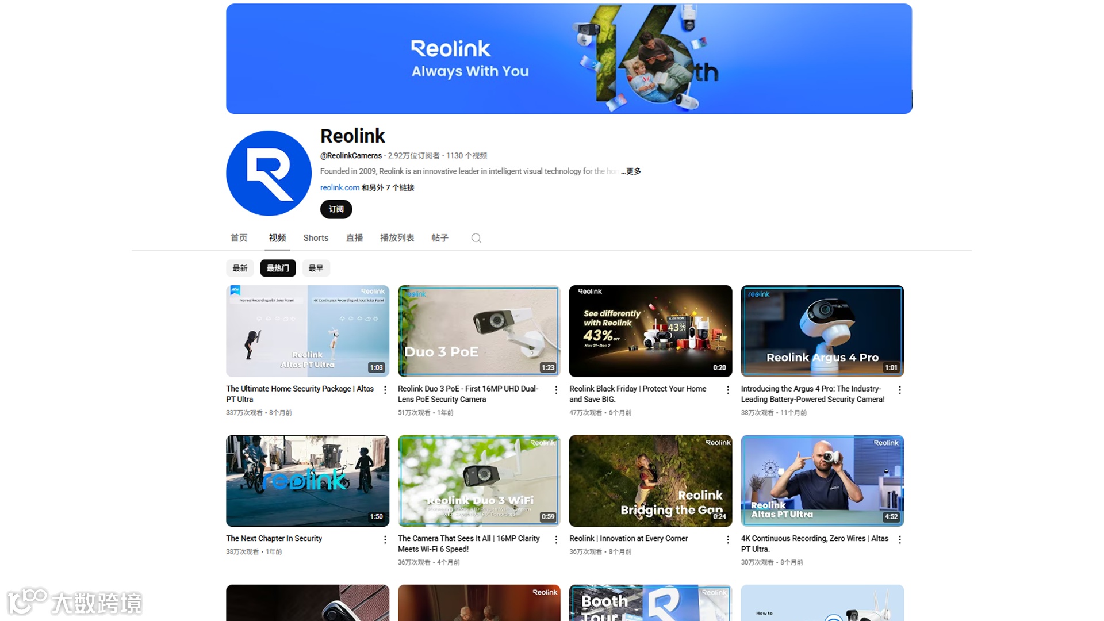1104x621 pixels.
Task: Click the Reolink channel avatar logo
Action: tap(269, 173)
